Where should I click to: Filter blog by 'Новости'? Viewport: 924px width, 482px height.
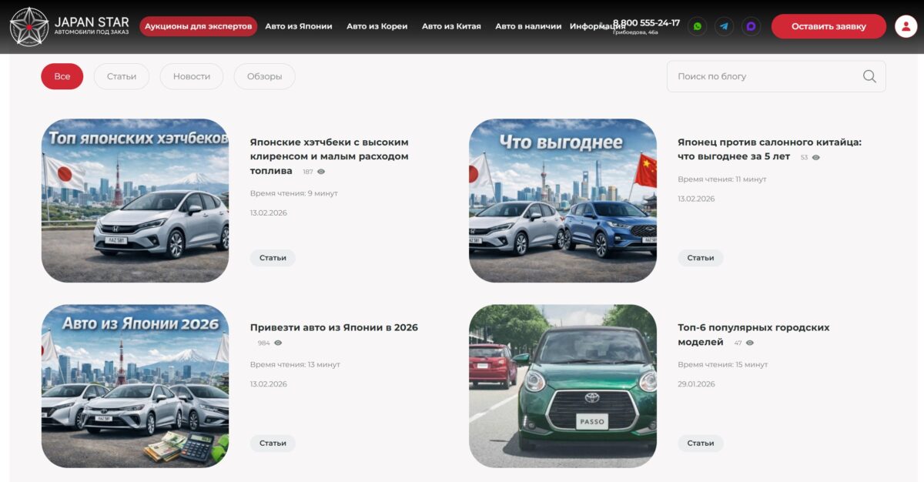[191, 76]
